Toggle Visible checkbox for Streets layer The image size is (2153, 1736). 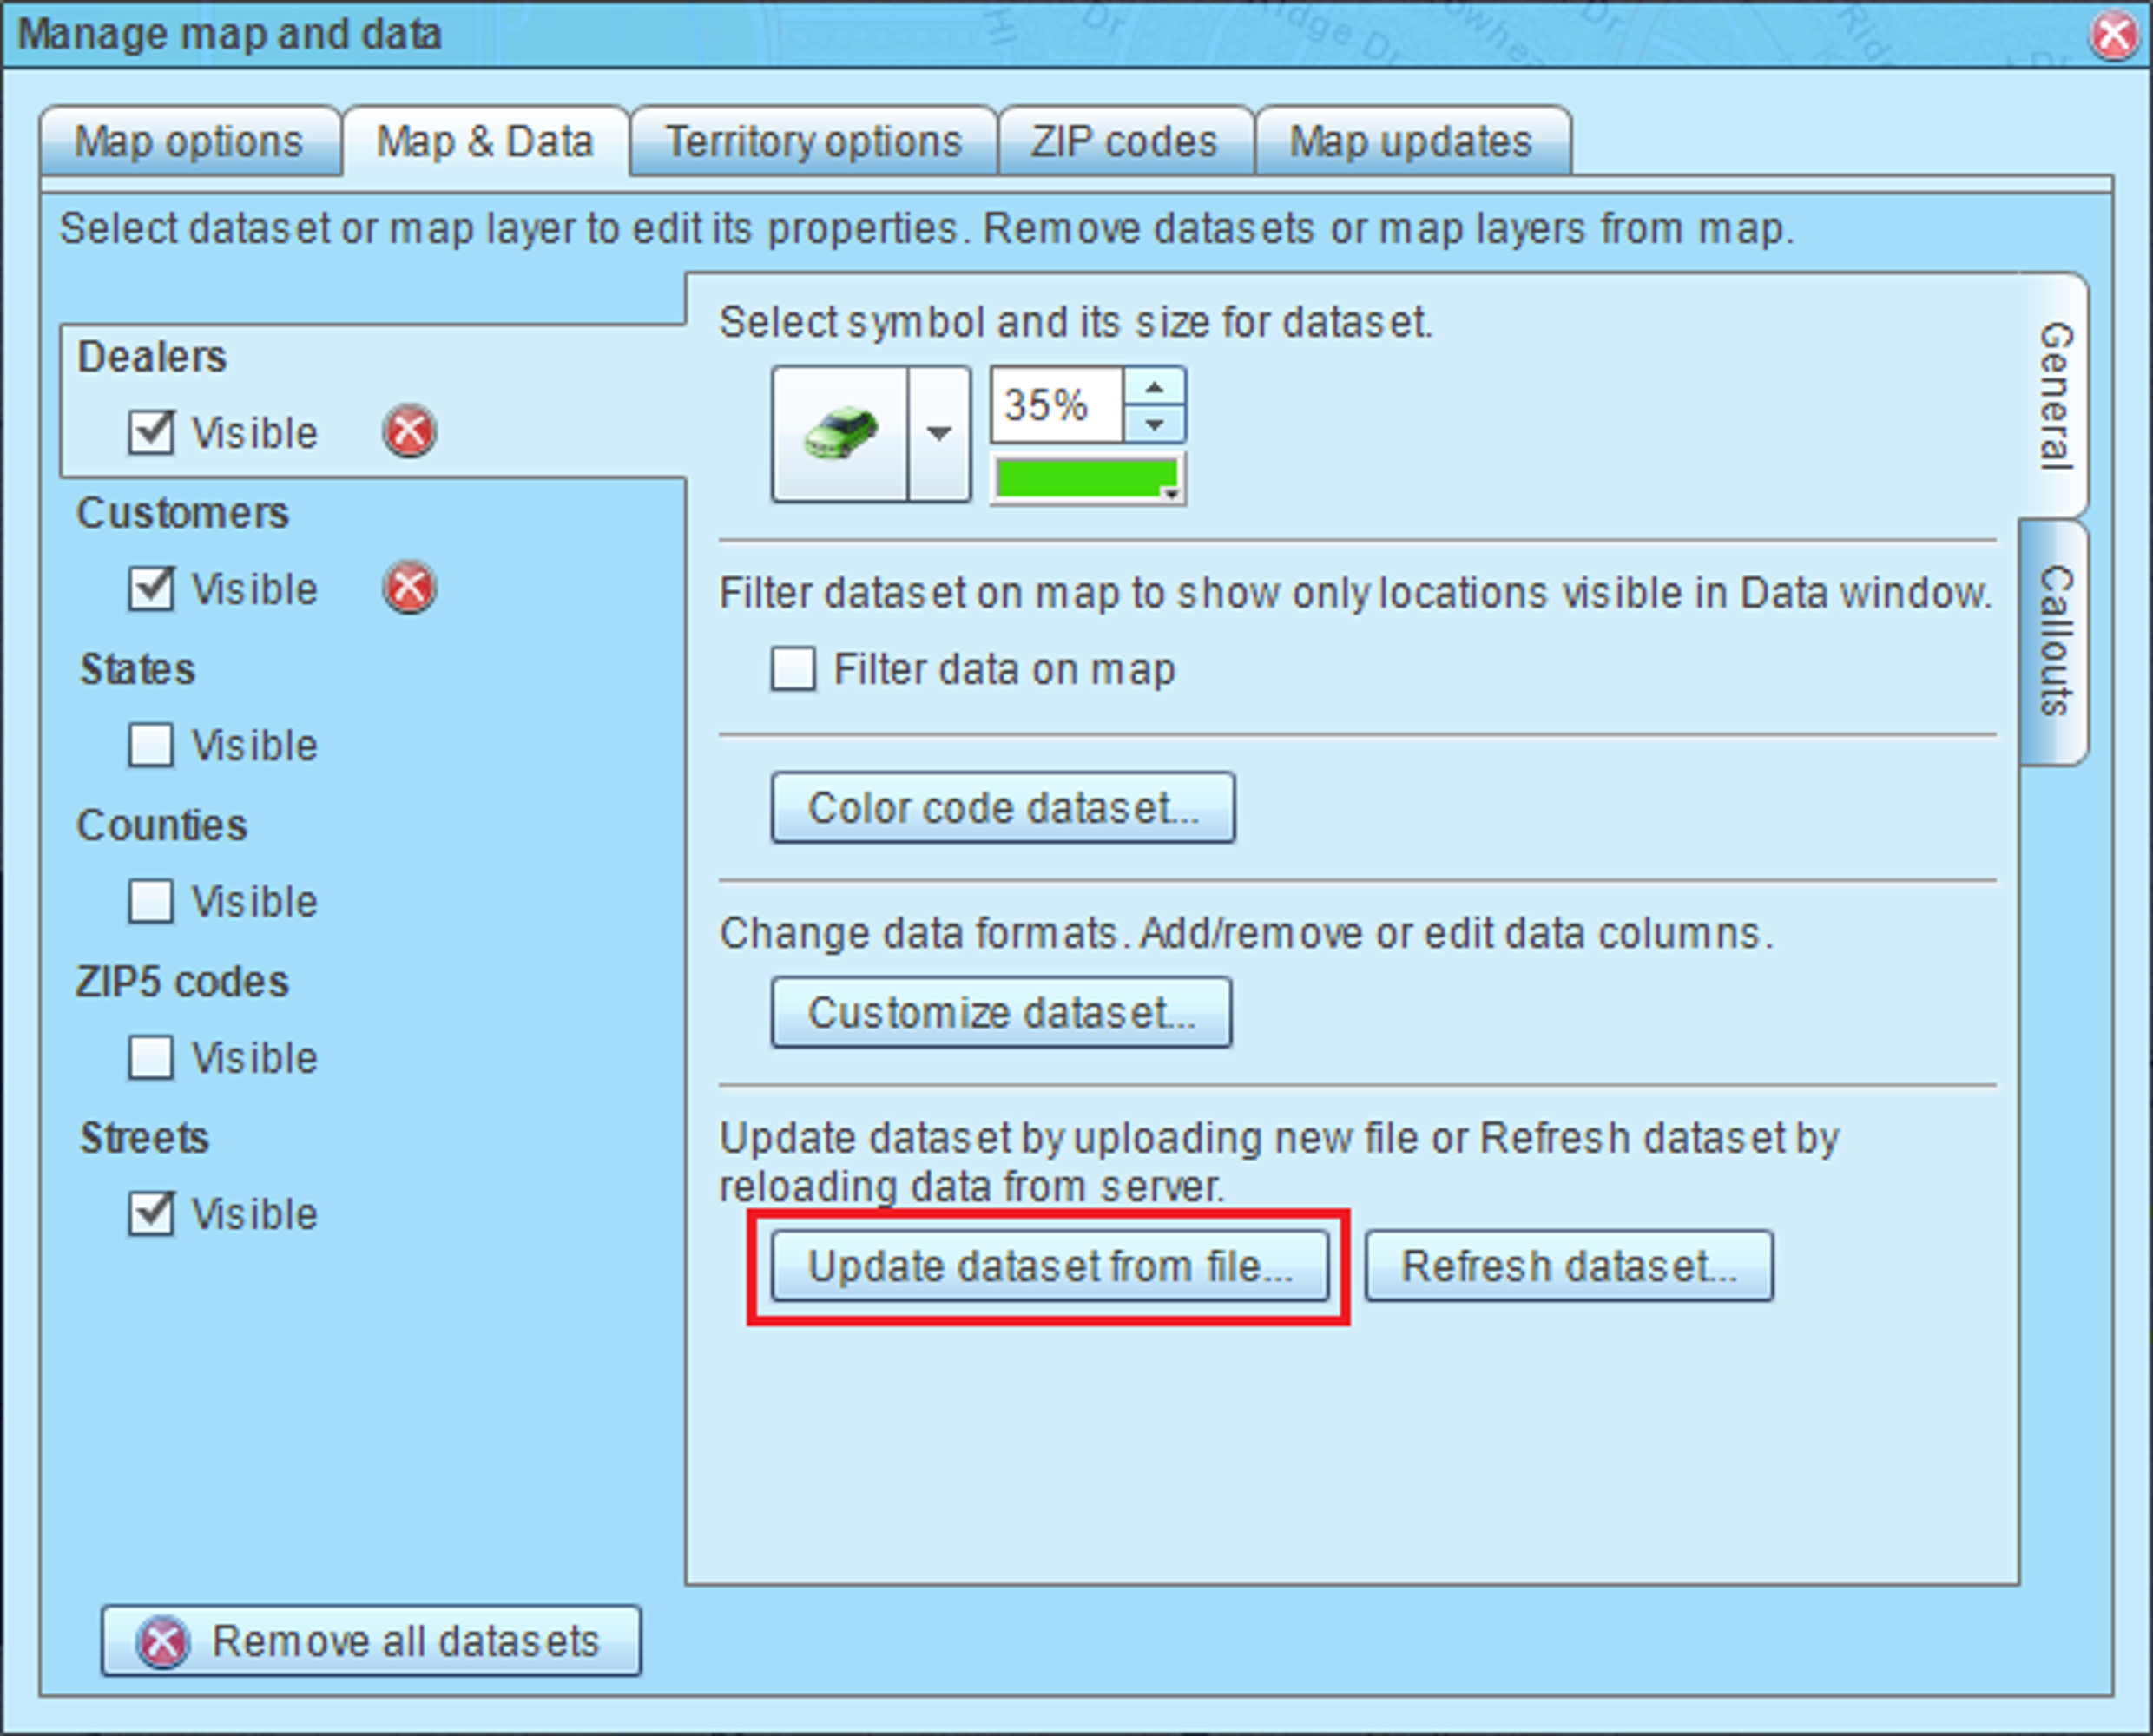click(x=151, y=1213)
